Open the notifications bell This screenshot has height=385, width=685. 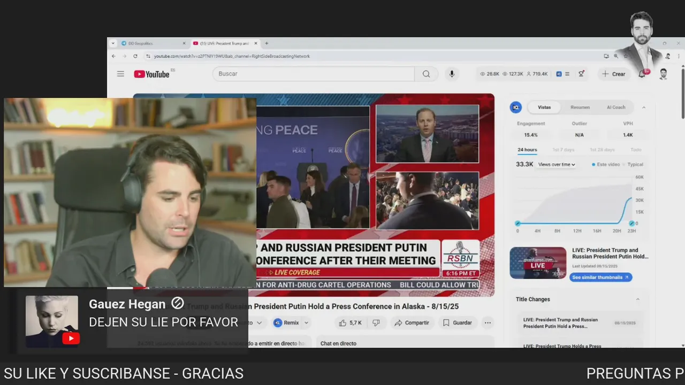coord(642,74)
